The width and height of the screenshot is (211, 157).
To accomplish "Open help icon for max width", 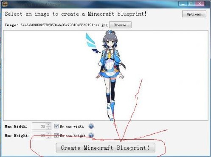I will tap(91, 126).
